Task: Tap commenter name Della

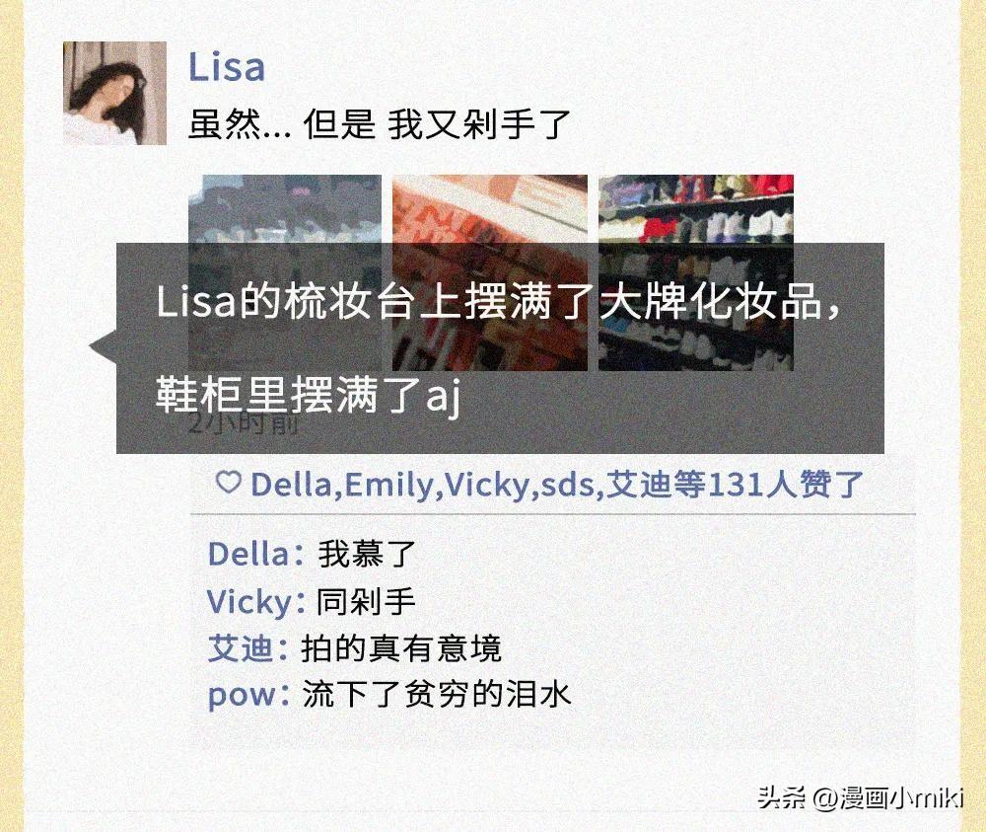Action: pos(248,555)
